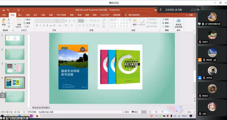Click the language 中文(中国) status indicator

[32, 112]
